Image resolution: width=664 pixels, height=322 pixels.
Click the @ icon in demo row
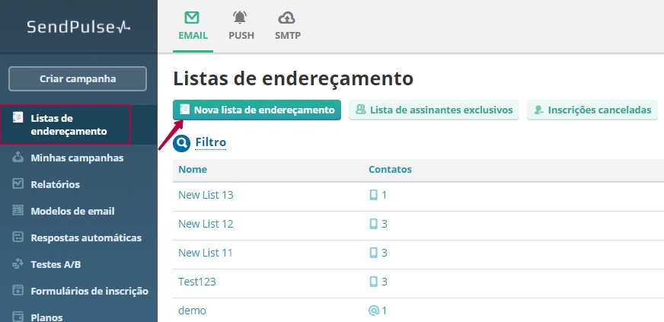(373, 311)
